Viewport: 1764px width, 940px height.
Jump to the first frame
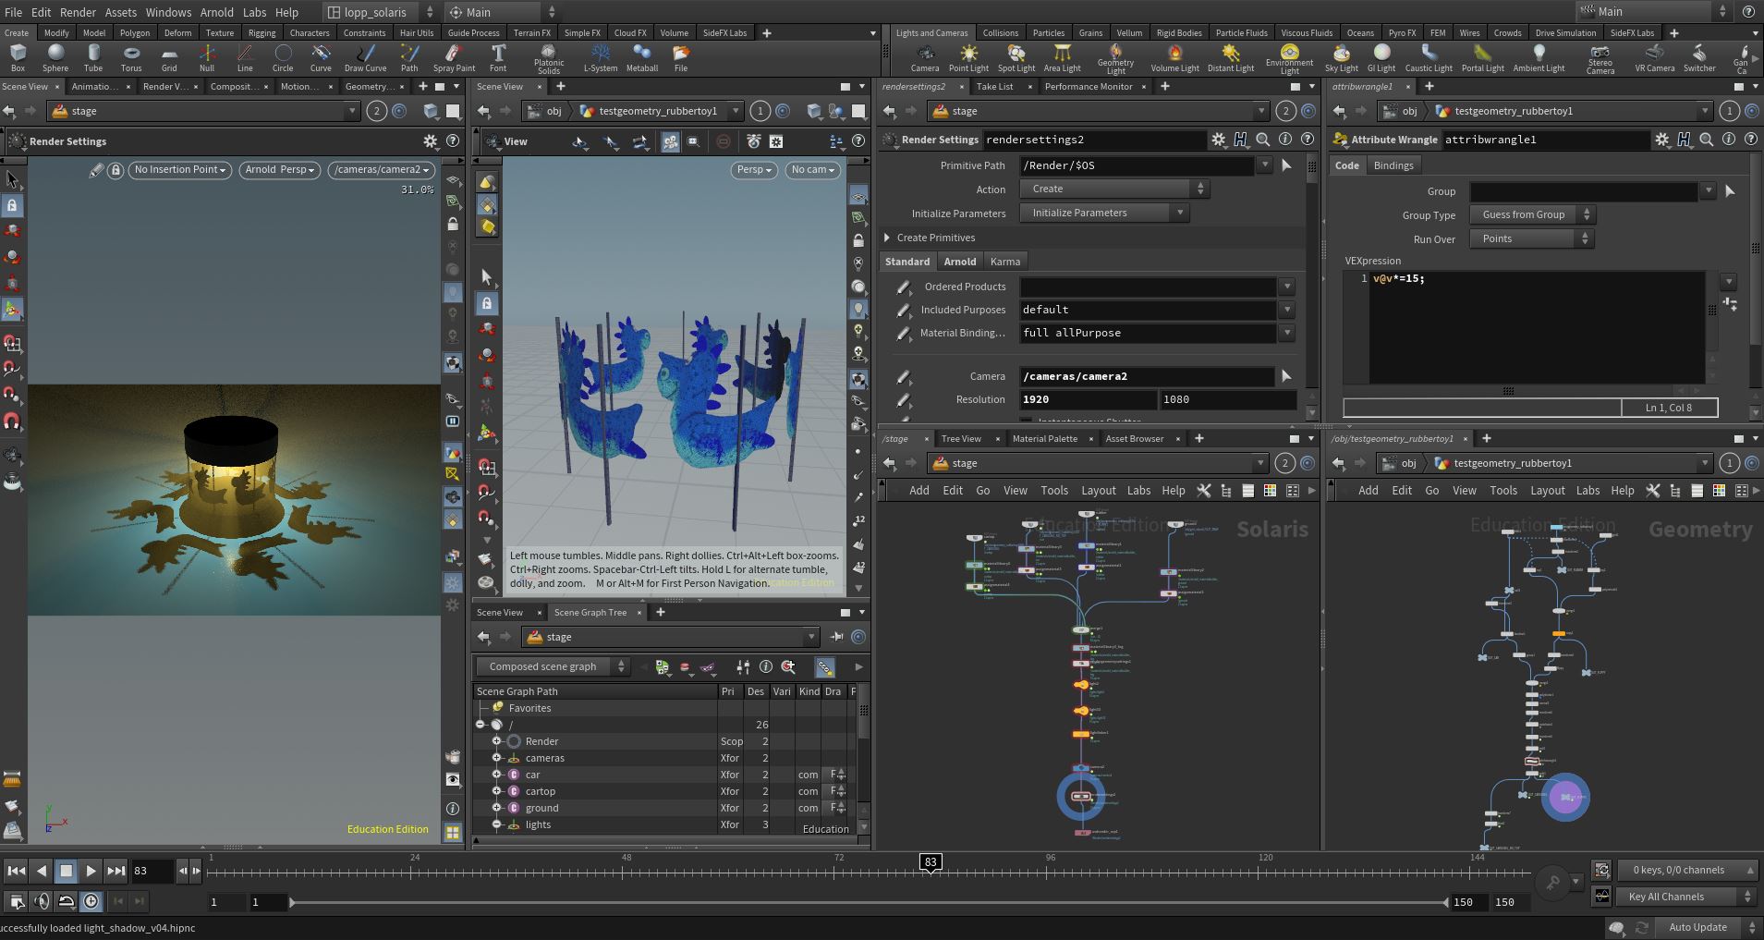coord(16,871)
